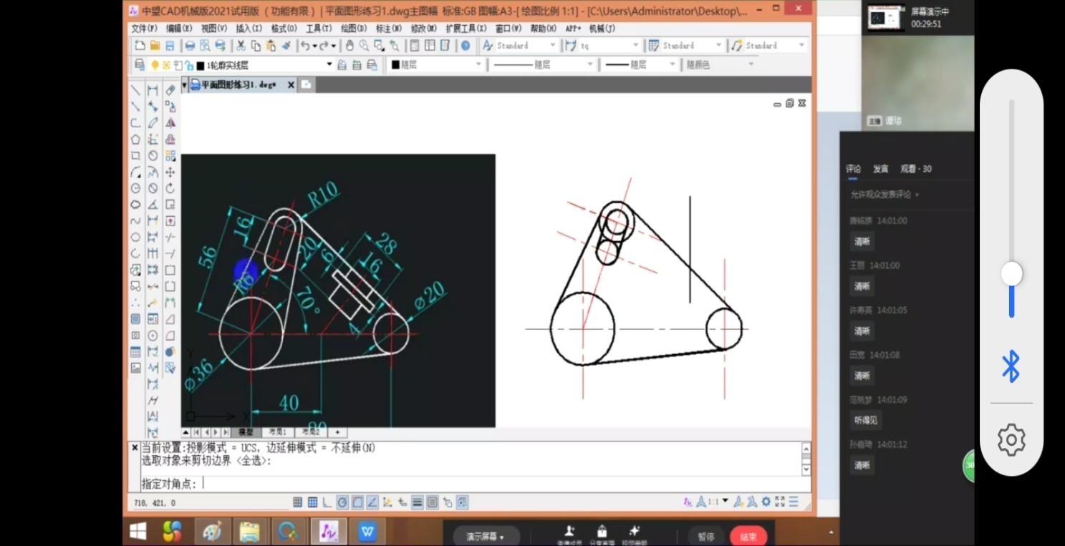1065x546 pixels.
Task: Select the Rotate tool icon
Action: pos(170,188)
